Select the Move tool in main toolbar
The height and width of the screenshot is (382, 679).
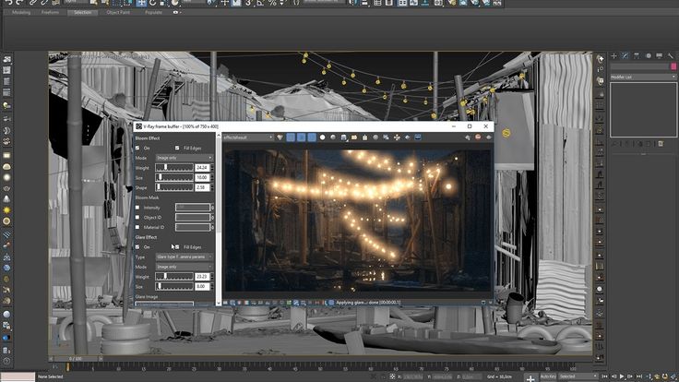tap(141, 3)
